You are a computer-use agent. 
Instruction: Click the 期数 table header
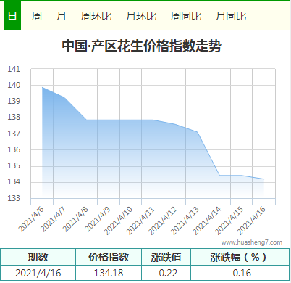click(38, 257)
